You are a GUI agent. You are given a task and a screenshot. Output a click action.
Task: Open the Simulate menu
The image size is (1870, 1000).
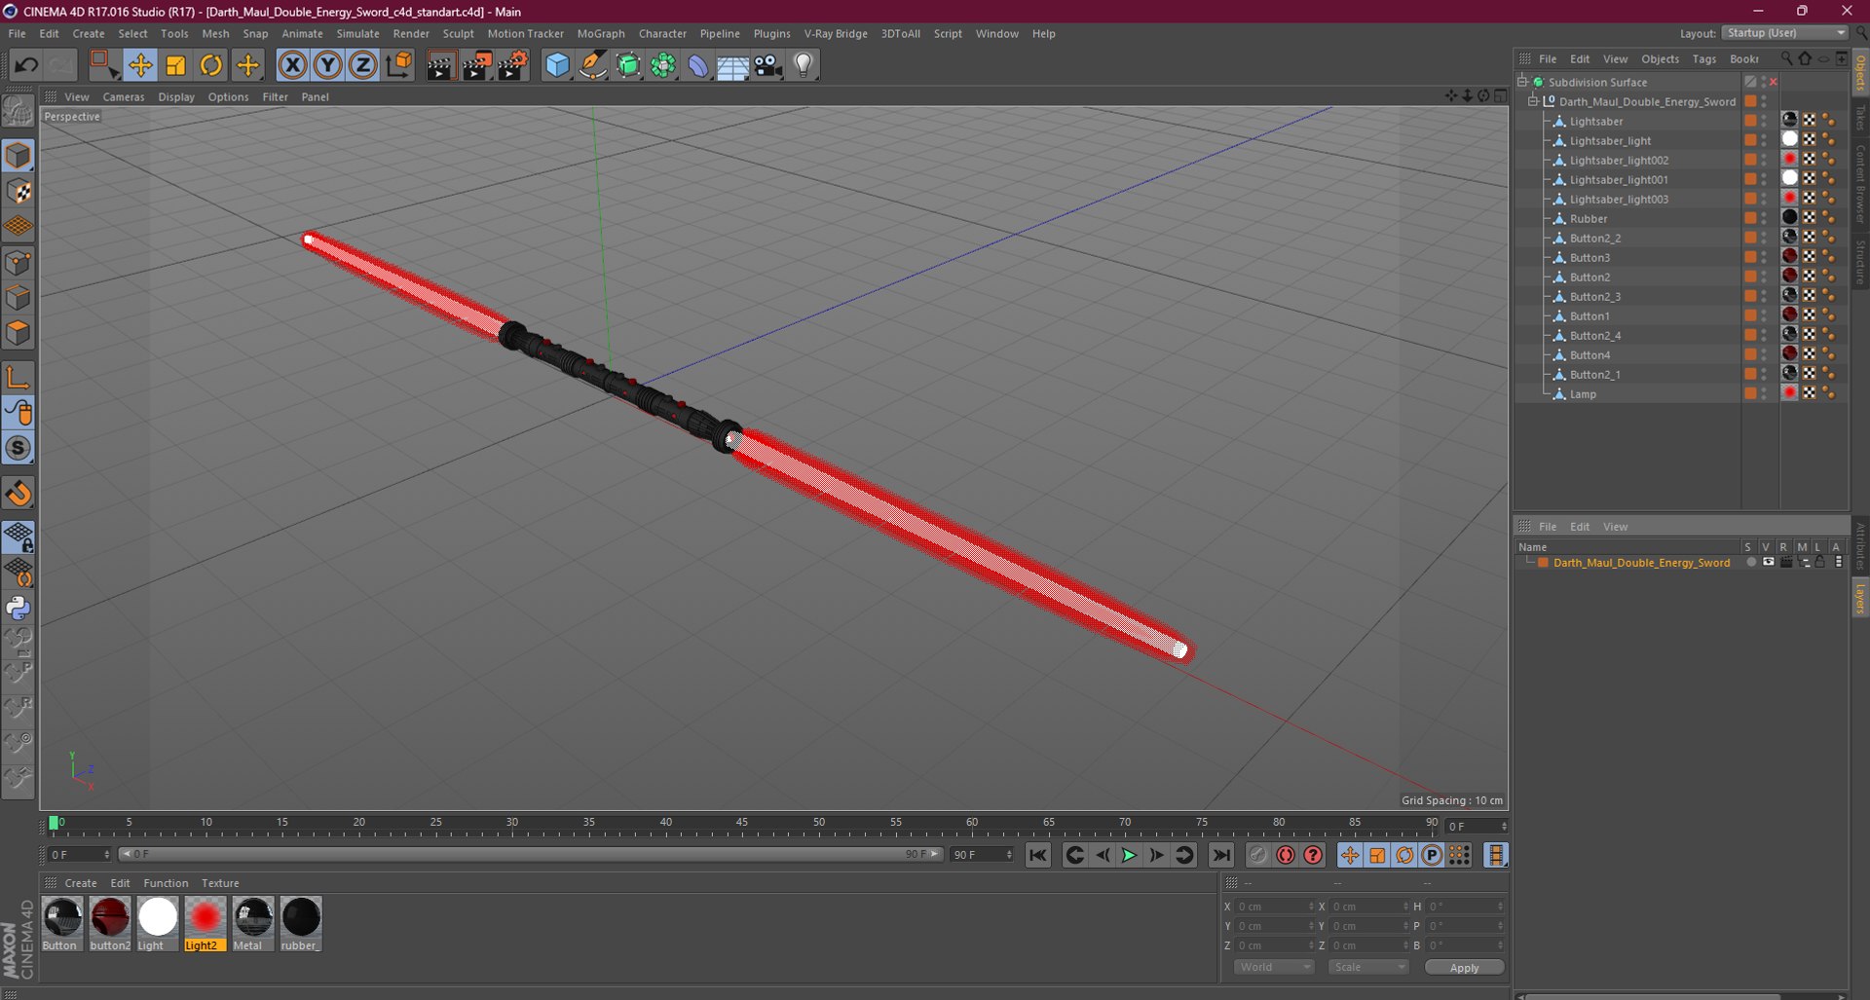[357, 33]
